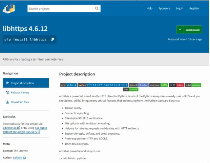Click the CI failing badge
Viewport: 210px width, 163px height.
[177, 85]
